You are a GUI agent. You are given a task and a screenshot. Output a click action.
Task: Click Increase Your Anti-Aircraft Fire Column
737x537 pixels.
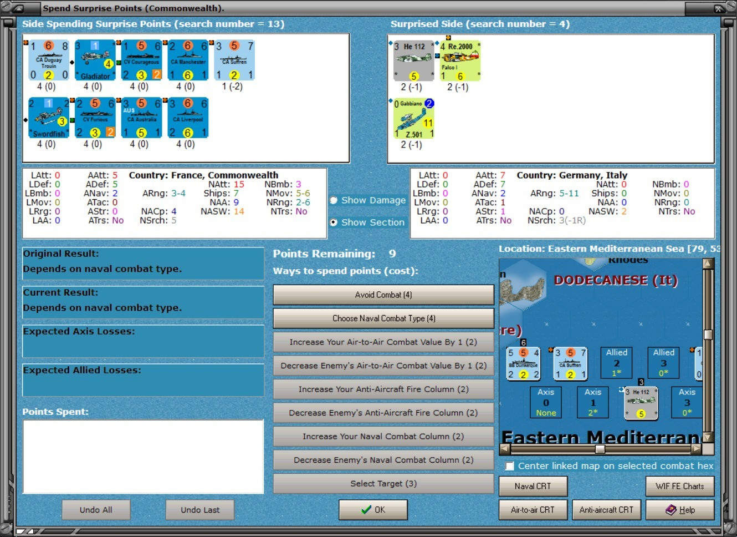383,389
